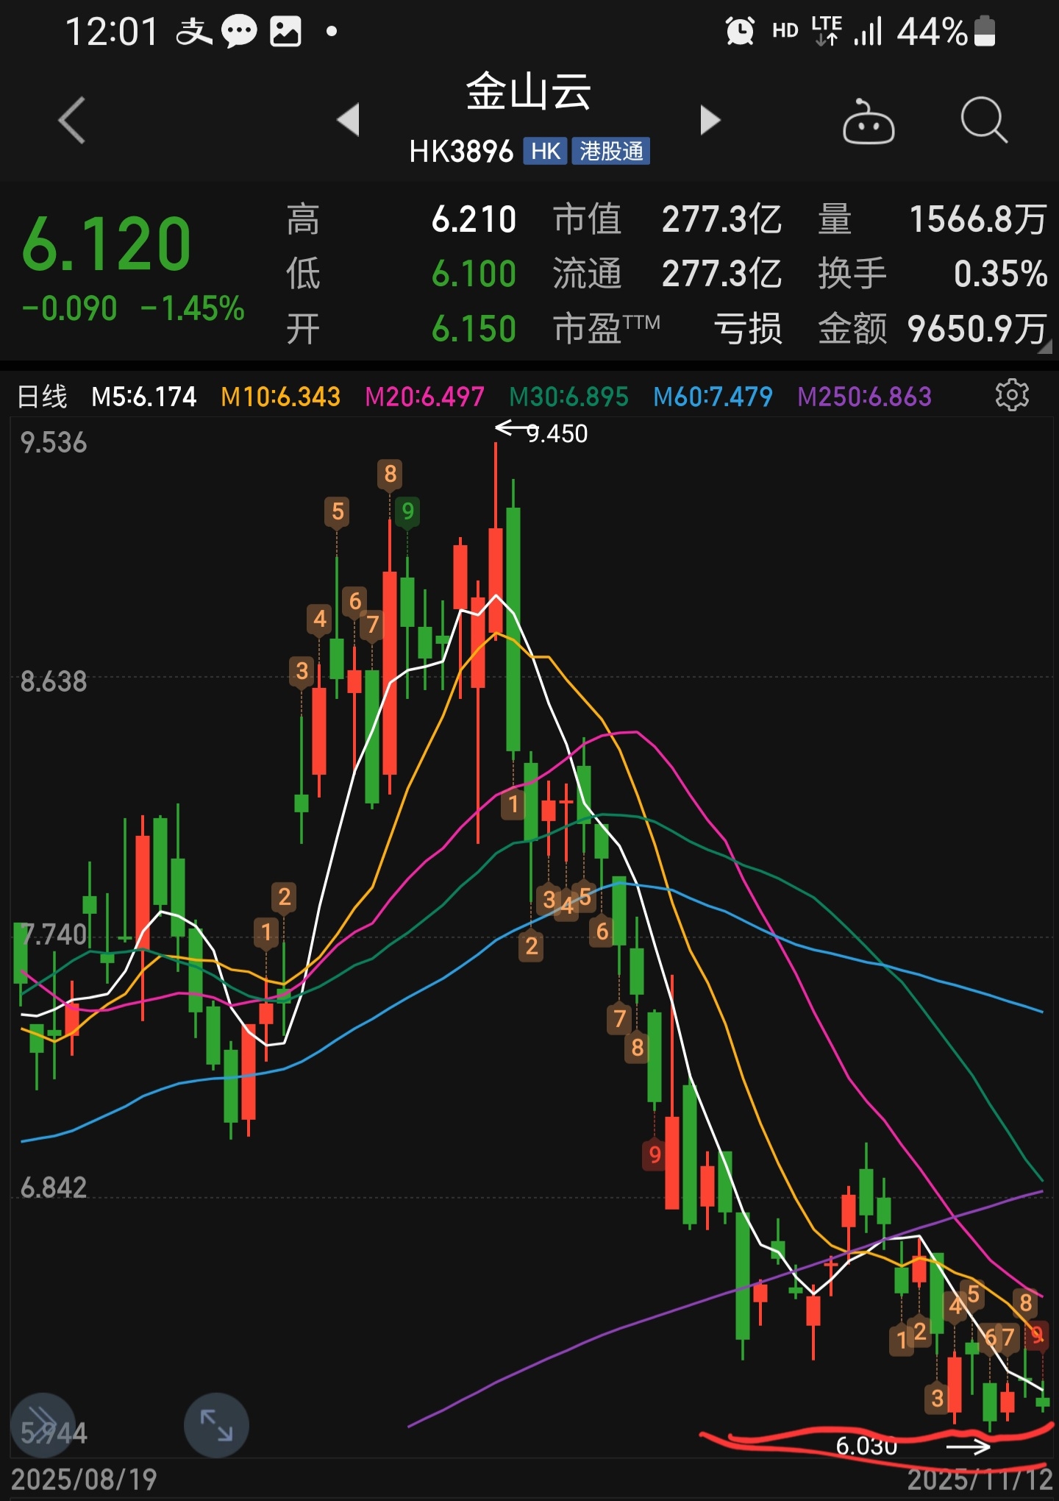
Task: Tap the image notification icon in status bar
Action: [285, 32]
